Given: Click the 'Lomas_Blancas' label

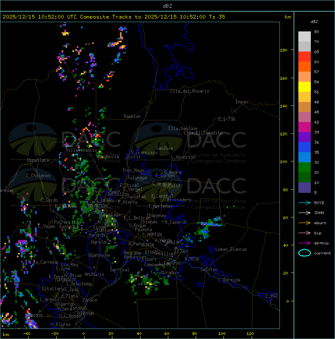Looking at the screenshot, I should coord(231,249).
